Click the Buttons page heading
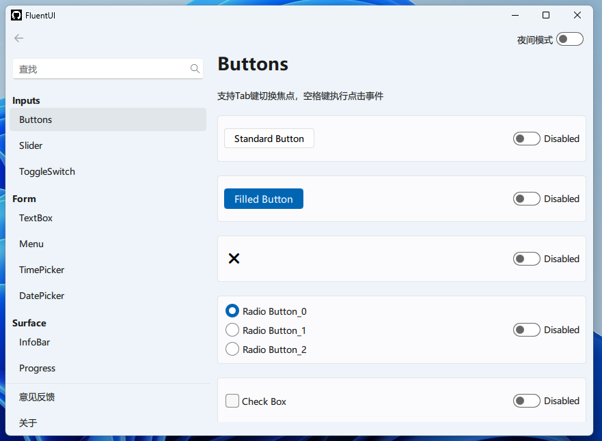The width and height of the screenshot is (602, 441). click(x=253, y=63)
